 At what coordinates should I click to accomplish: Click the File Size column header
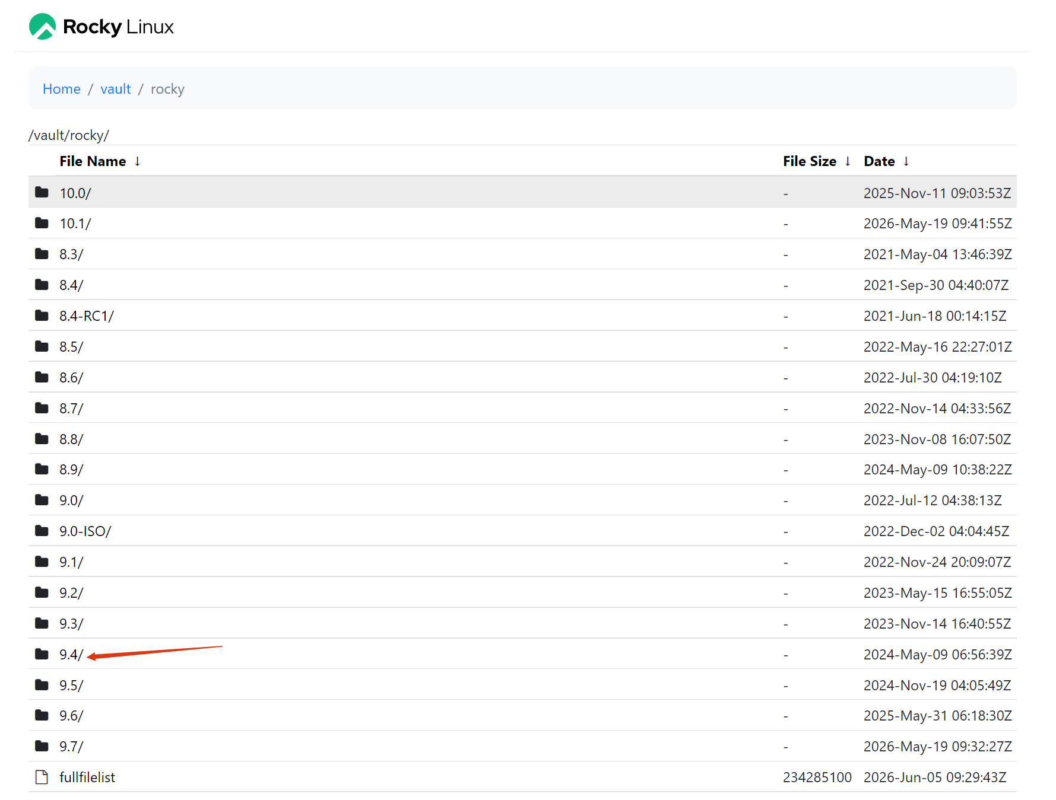pos(810,161)
